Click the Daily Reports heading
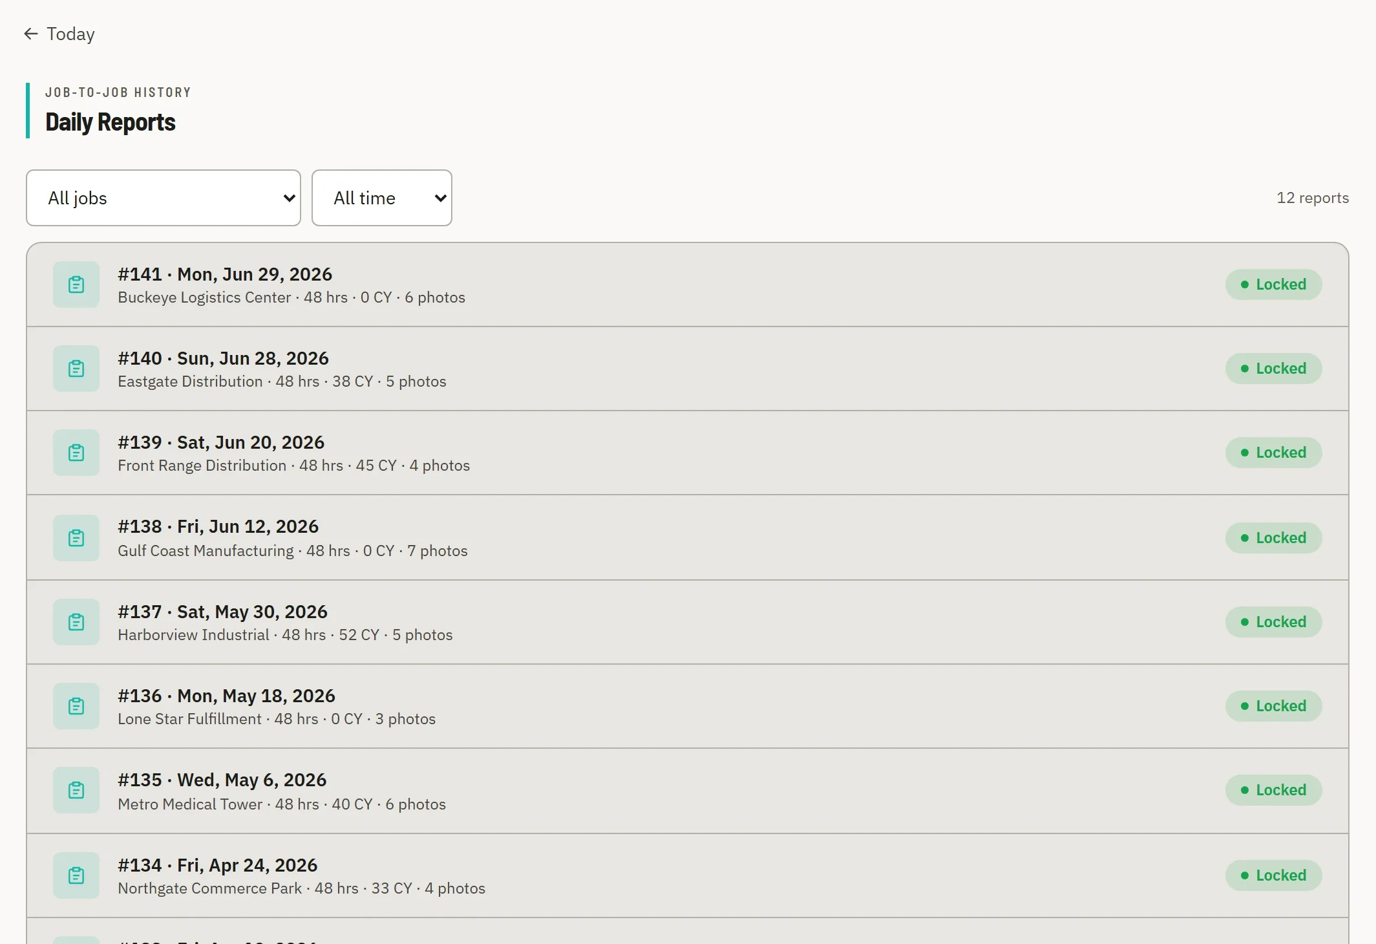The width and height of the screenshot is (1376, 944). tap(111, 122)
